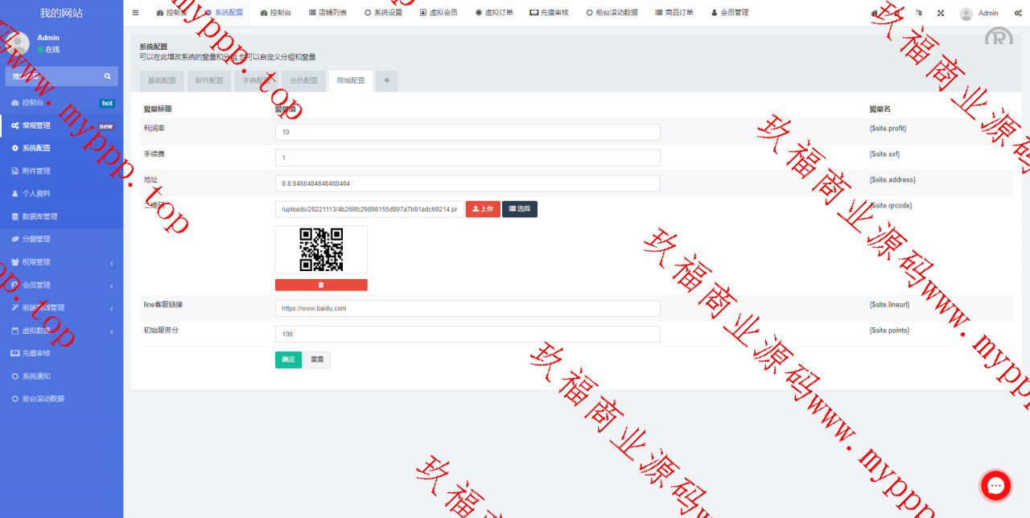Click the fullscreen icon in top bar
The image size is (1030, 518).
tap(941, 13)
